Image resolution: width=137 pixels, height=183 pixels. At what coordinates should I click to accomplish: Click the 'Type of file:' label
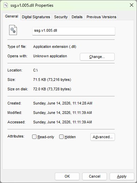click(17, 47)
